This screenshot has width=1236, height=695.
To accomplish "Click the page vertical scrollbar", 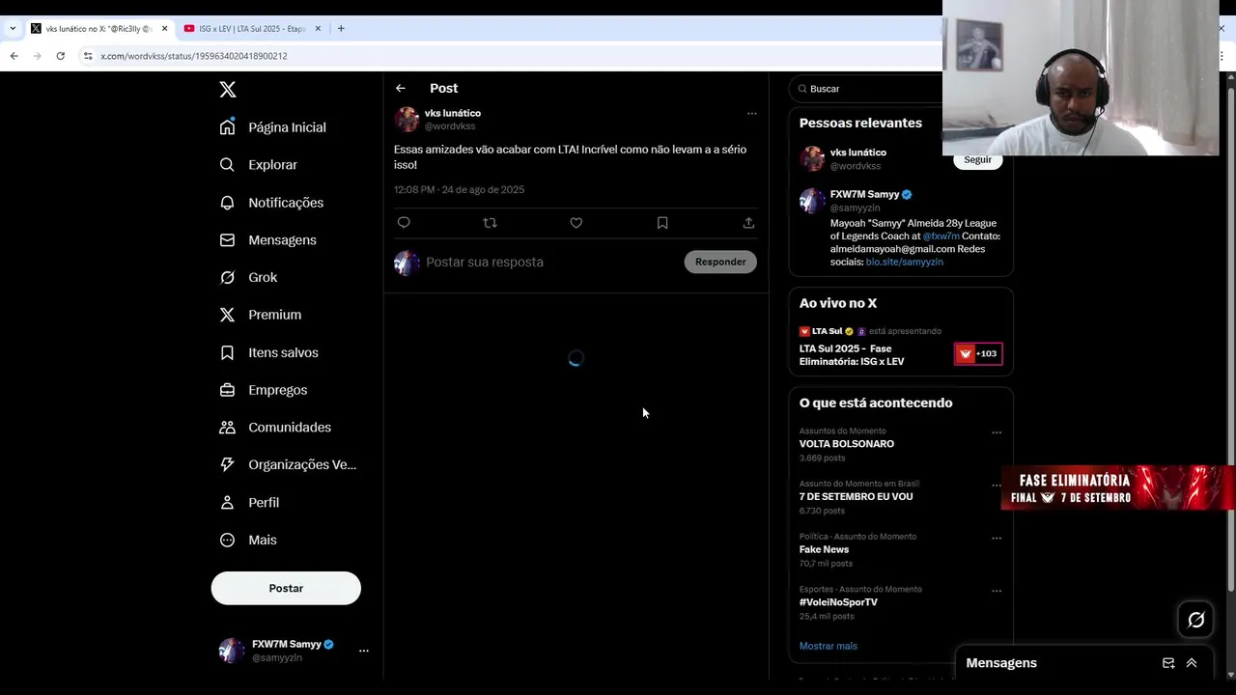I will tap(1230, 338).
